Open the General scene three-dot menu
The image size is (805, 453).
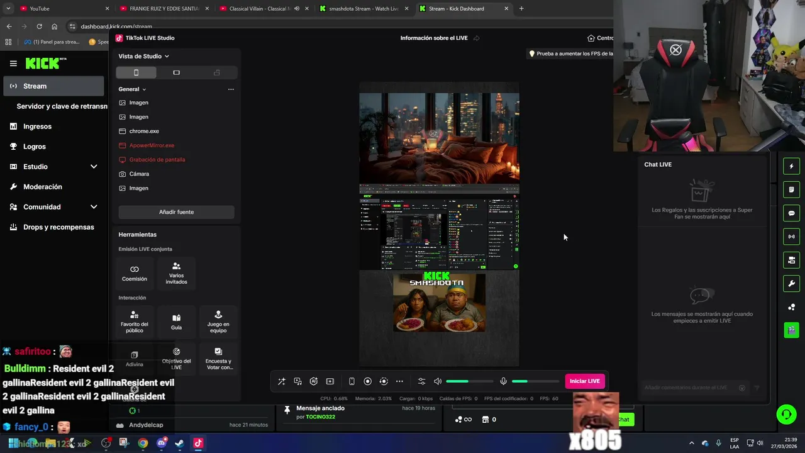(231, 89)
